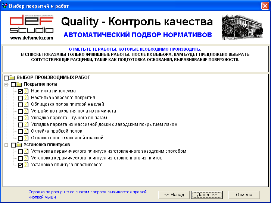271x203 pixels.
Task: Click the root folder icon 'ВЫБОР ПРОИЗВОДИМЫХ РАБОТ'
Action: coord(12,78)
